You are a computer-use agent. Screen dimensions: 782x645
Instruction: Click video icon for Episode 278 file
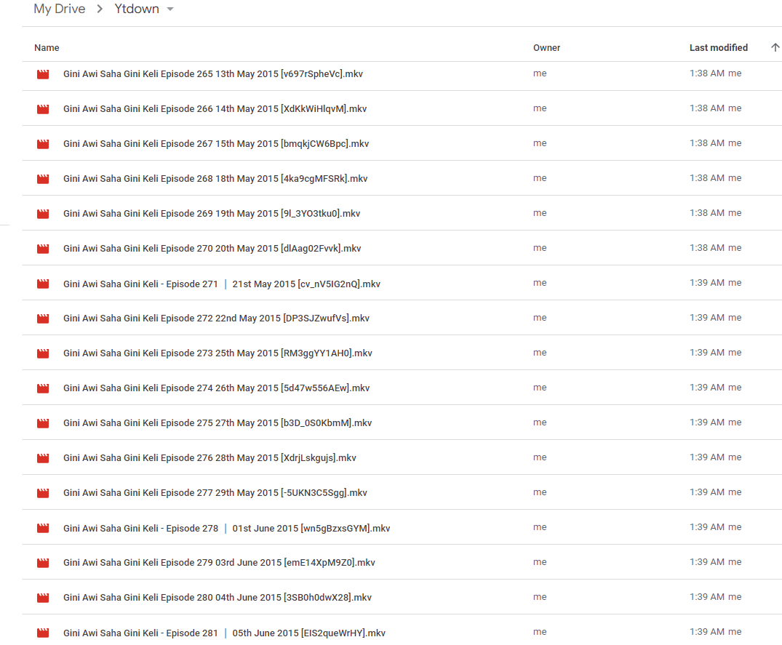click(44, 528)
